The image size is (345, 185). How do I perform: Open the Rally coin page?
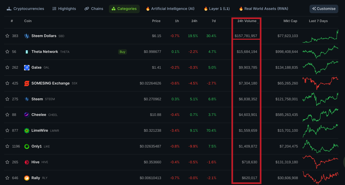(x=36, y=178)
